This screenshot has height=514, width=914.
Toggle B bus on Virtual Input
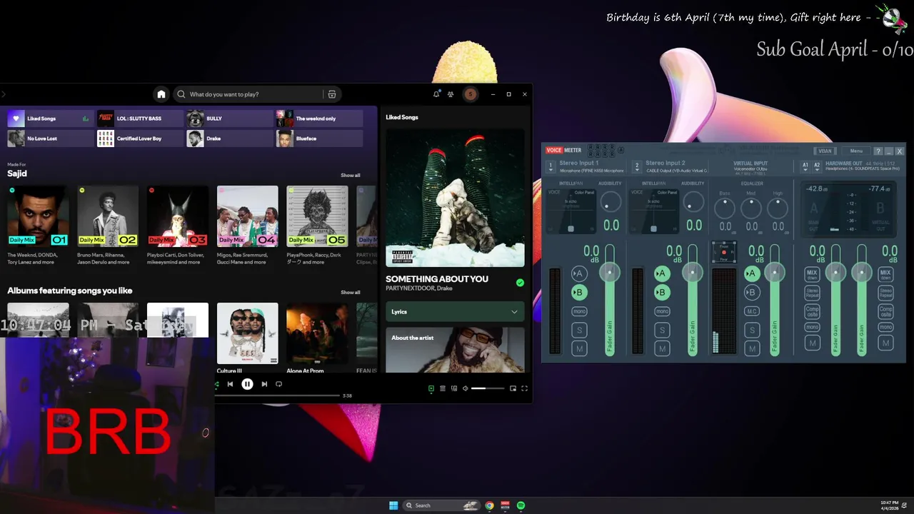click(751, 292)
